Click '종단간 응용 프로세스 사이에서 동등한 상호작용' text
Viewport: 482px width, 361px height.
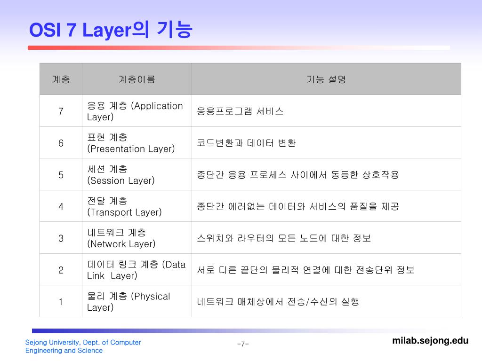(x=298, y=175)
